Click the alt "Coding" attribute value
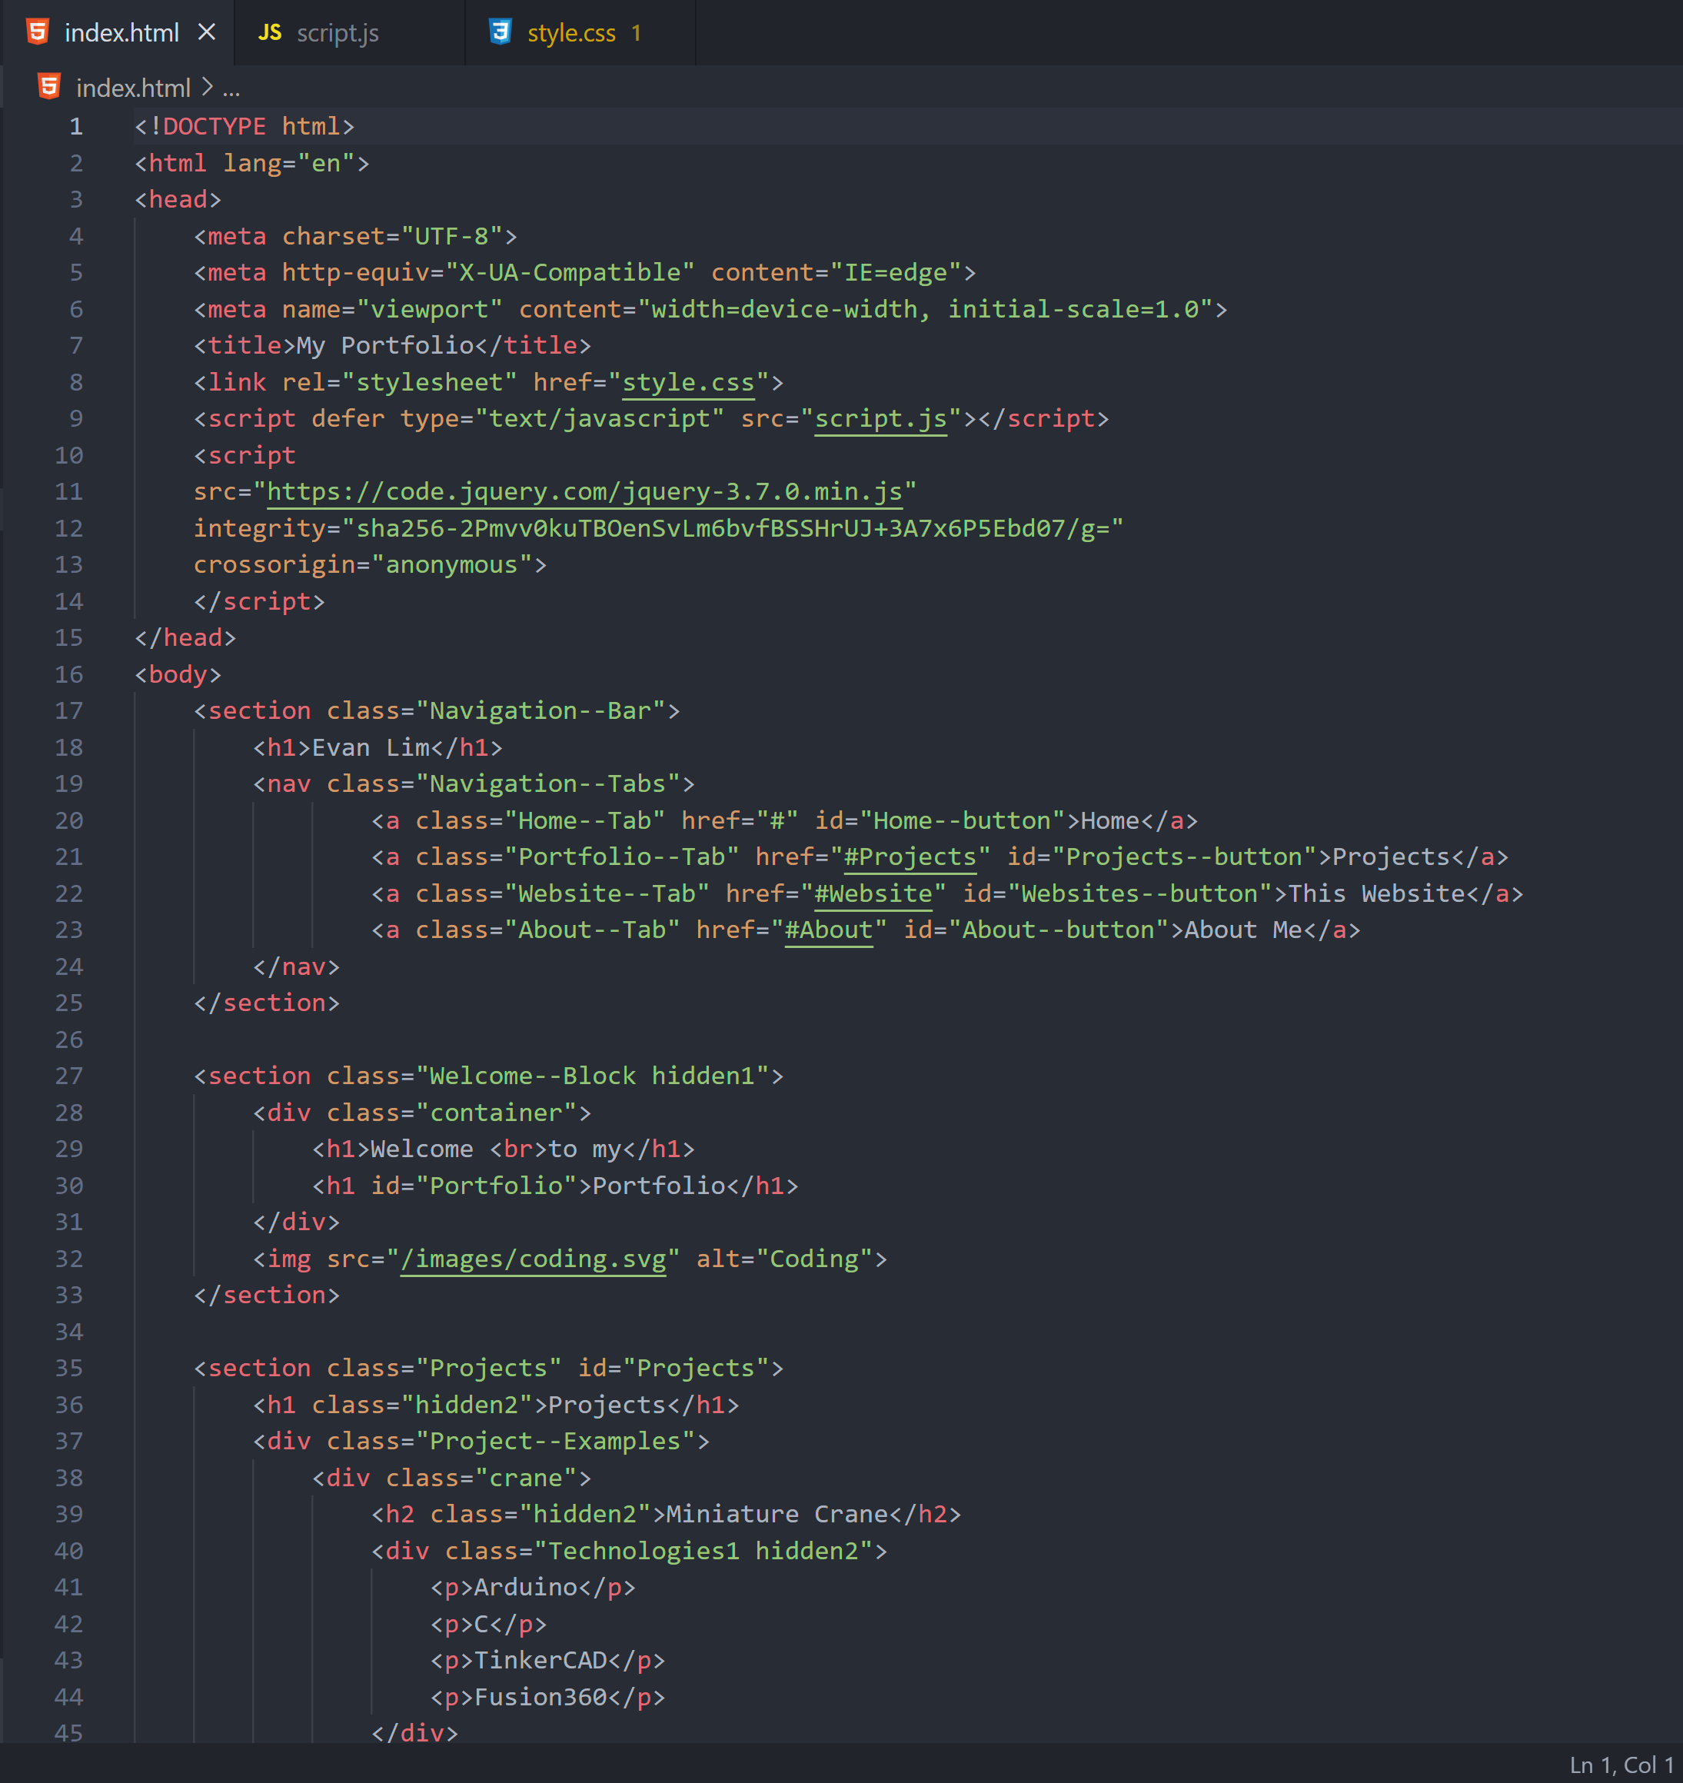The width and height of the screenshot is (1683, 1783). pos(813,1259)
